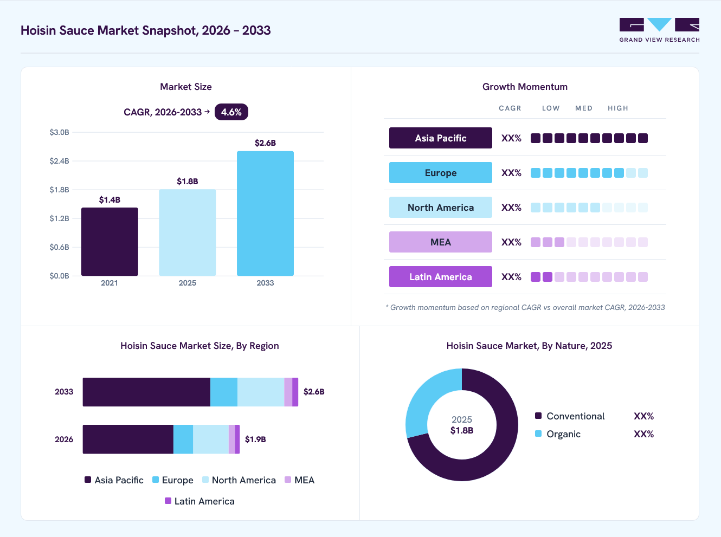Viewport: 721px width, 537px height.
Task: Click the "$3.0B" y-axis label
Action: 59,132
